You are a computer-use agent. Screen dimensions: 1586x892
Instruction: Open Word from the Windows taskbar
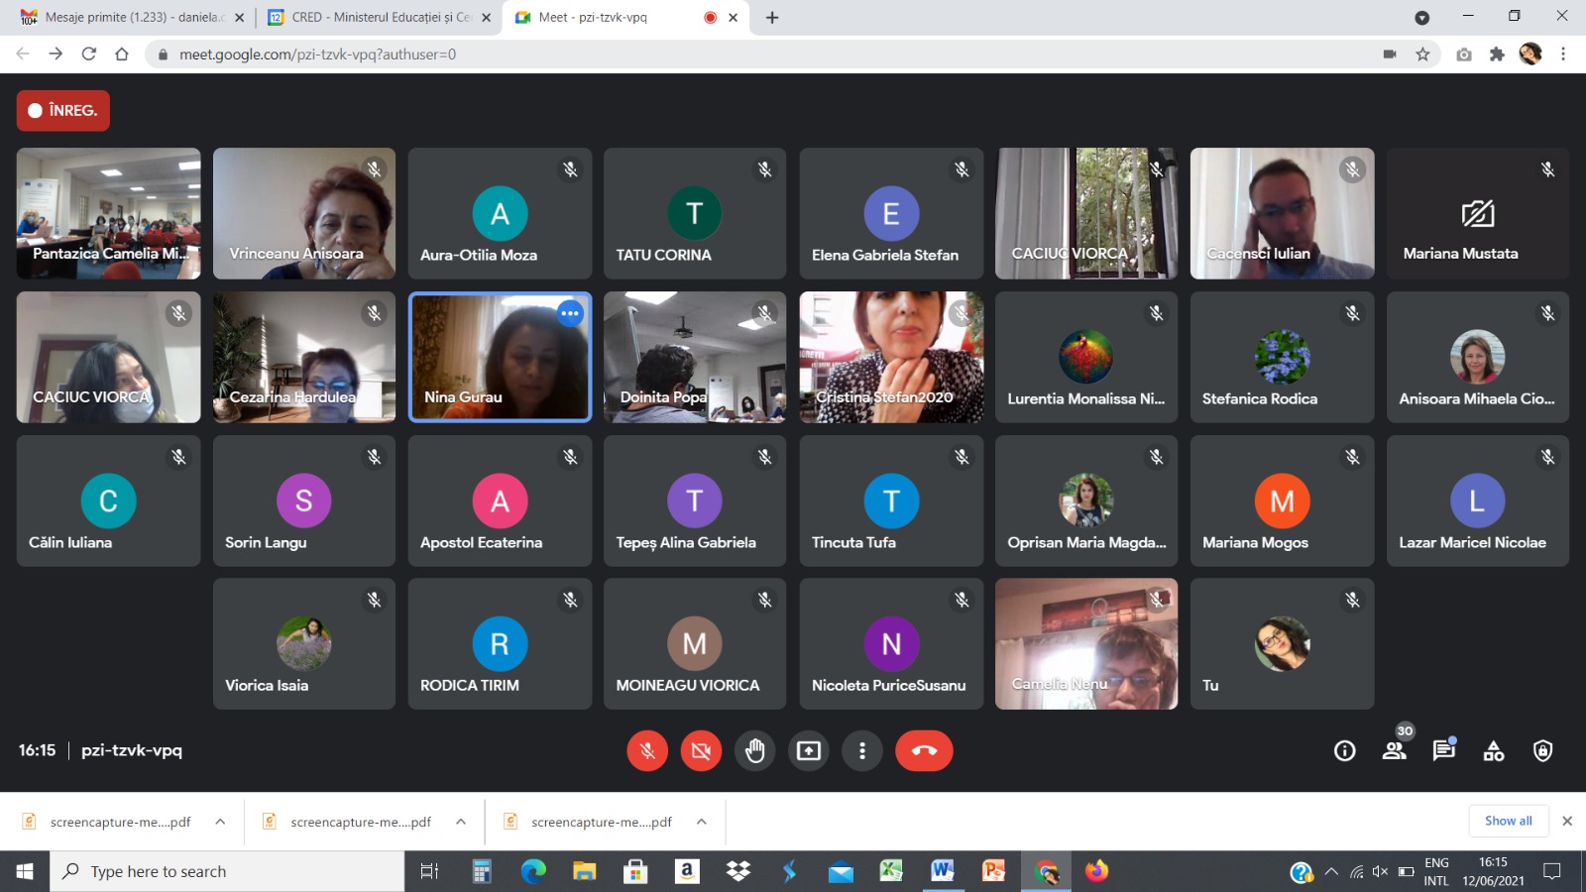point(942,871)
